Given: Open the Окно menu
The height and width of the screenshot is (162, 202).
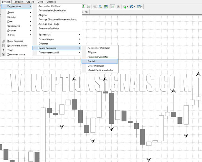Looking at the screenshot, I should click(40, 2).
